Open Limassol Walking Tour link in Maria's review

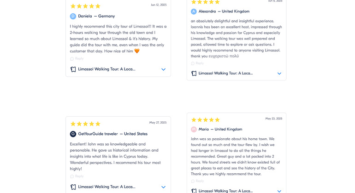(x=225, y=191)
